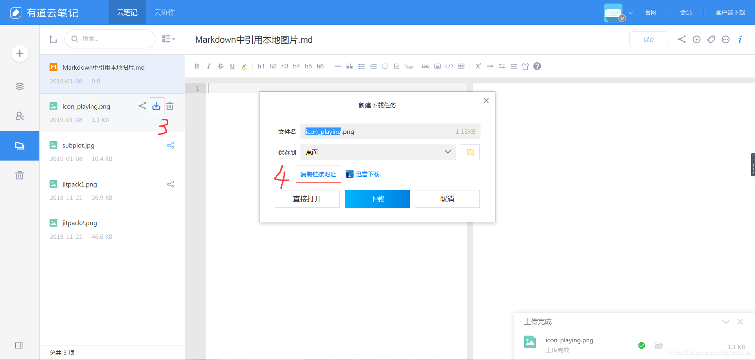Browse save folder with folder button
The height and width of the screenshot is (360, 755).
[470, 152]
